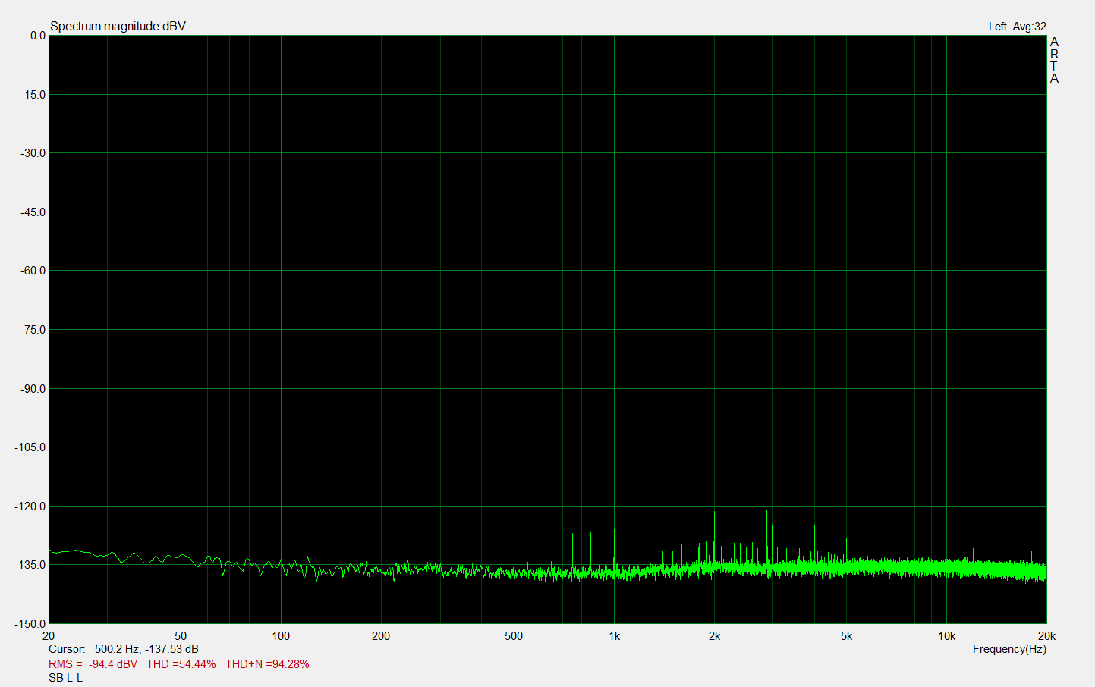Click the "200" frequency axis label

[x=381, y=636]
